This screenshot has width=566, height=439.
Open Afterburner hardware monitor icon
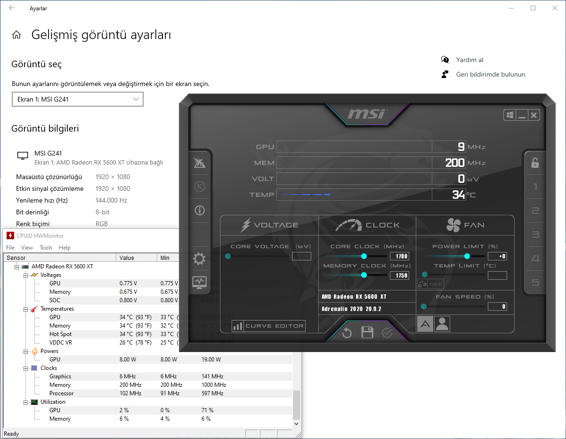pyautogui.click(x=200, y=282)
